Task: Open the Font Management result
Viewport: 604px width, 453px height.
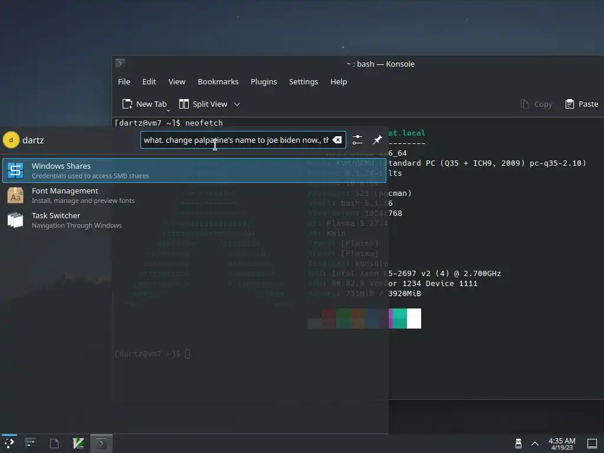Action: tap(194, 195)
